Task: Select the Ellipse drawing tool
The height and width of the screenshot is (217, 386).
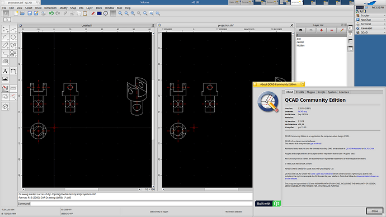Action: [x=5, y=45]
